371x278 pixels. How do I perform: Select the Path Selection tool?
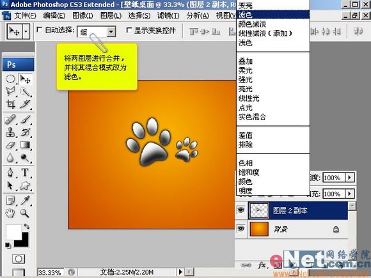(10, 185)
